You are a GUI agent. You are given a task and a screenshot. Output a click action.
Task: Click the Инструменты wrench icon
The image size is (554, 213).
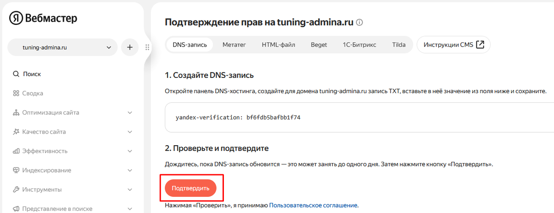[16, 189]
